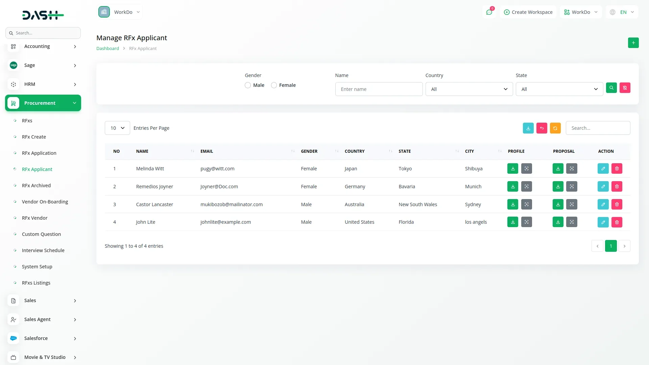Open RFx Archived in the sidebar
The height and width of the screenshot is (365, 649).
36,186
